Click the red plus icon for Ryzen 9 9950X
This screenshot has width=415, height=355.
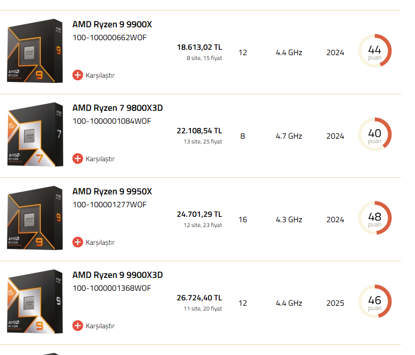[x=78, y=242]
